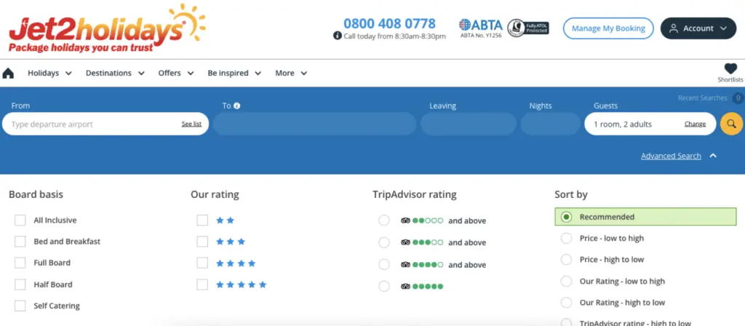
Task: Click the Recent Searches link
Action: tap(702, 98)
